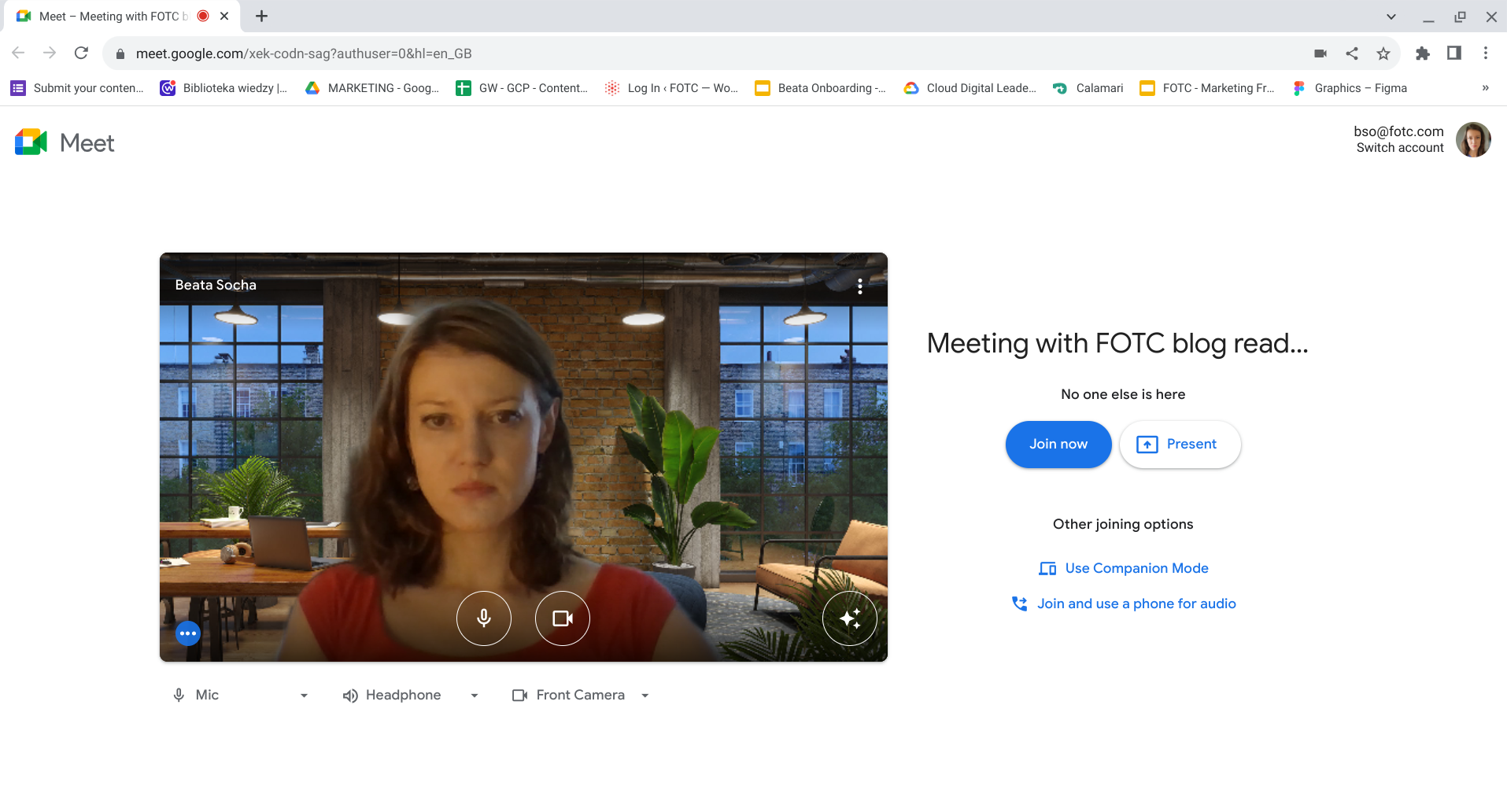
Task: Expand tab search chevron in title bar
Action: click(1391, 17)
